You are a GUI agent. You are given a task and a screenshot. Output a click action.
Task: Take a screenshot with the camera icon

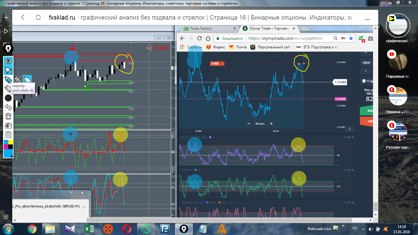(x=8, y=125)
